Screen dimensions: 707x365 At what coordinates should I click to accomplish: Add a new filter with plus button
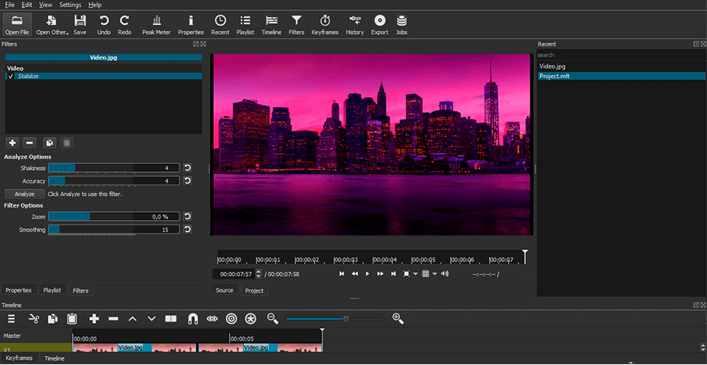coord(12,143)
